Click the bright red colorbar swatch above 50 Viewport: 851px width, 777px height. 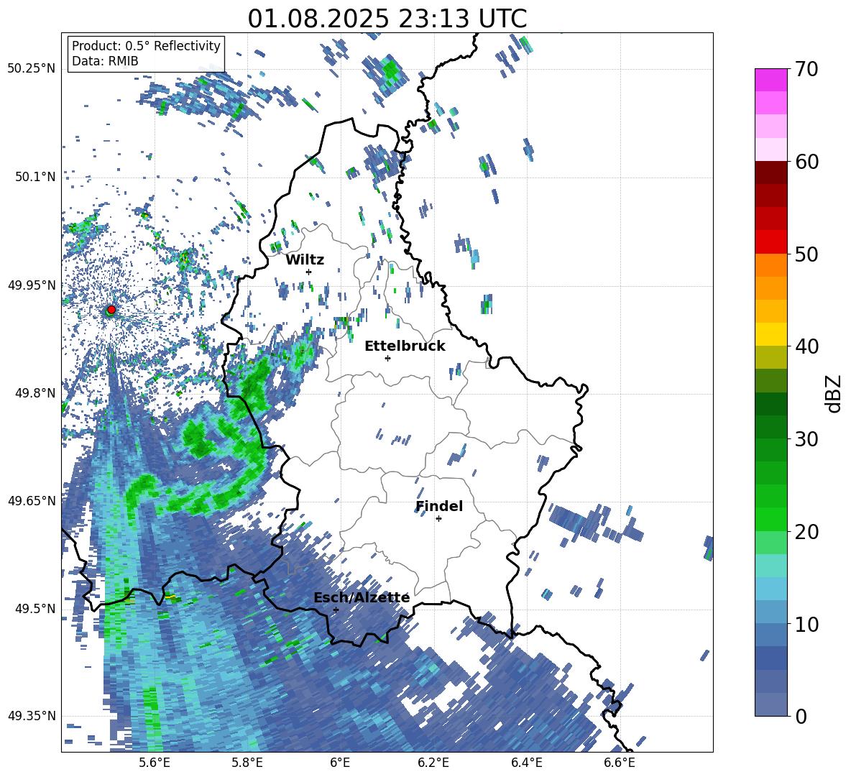(770, 242)
